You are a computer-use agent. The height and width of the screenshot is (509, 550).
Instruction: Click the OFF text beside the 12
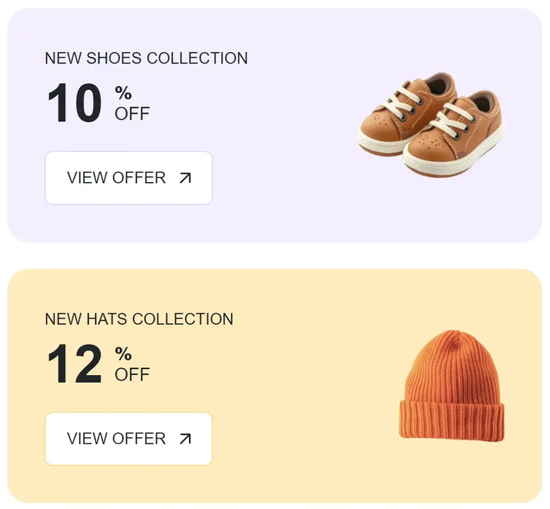tap(132, 375)
